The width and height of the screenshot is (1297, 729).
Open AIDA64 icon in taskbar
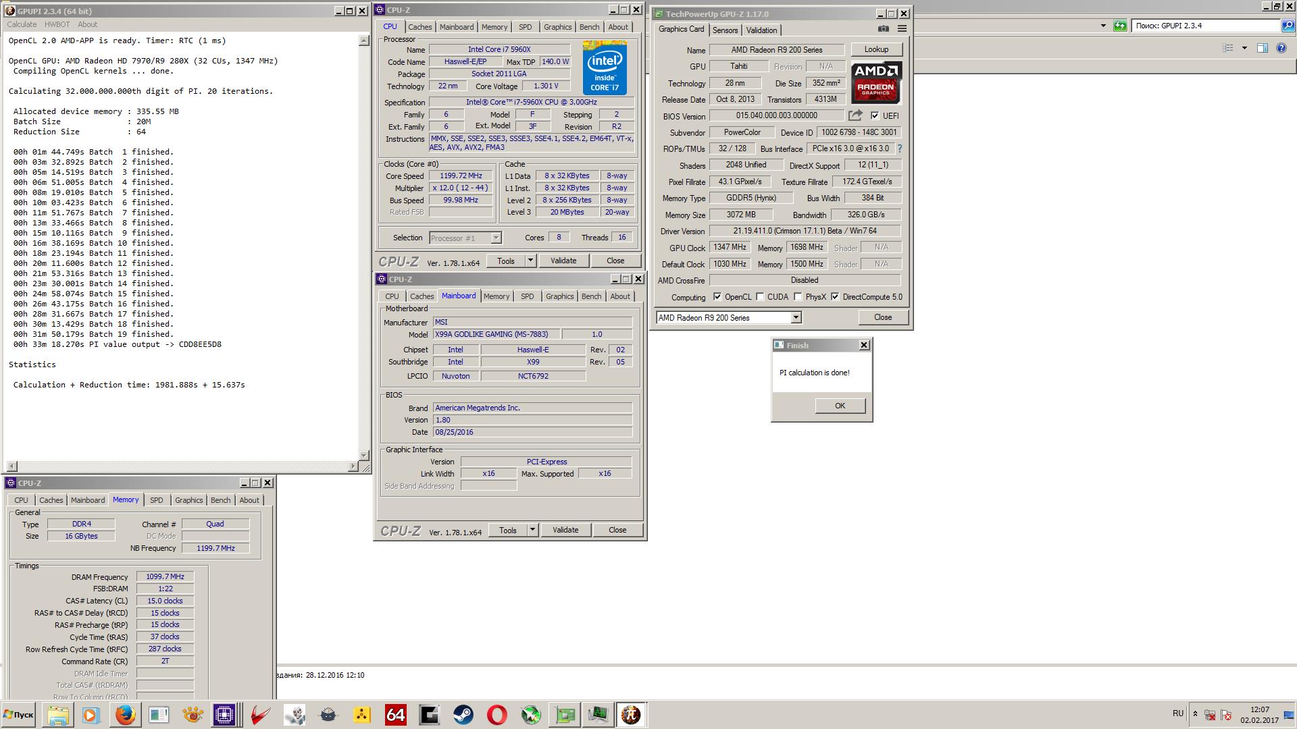395,715
